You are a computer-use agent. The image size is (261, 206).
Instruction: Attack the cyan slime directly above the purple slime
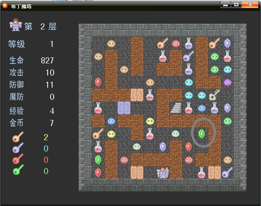point(227,69)
